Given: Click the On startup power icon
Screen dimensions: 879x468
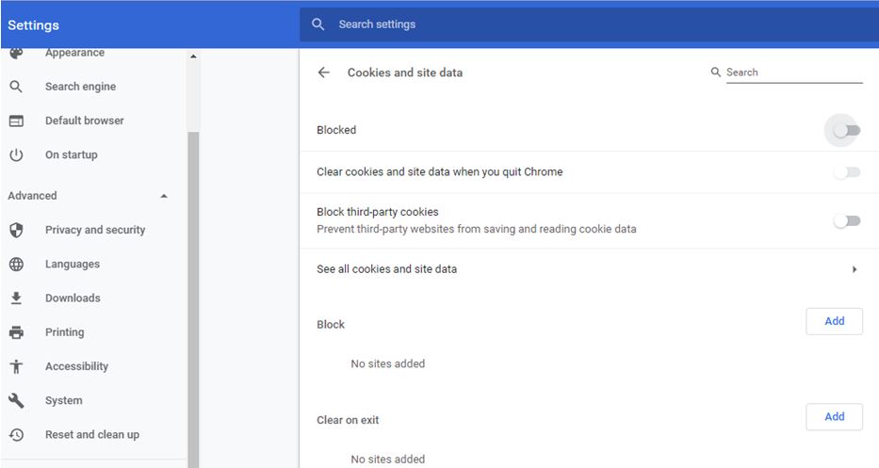Looking at the screenshot, I should click(16, 154).
